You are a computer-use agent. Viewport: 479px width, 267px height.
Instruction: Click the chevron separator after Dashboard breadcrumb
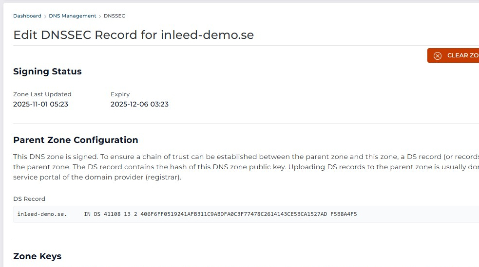[45, 16]
